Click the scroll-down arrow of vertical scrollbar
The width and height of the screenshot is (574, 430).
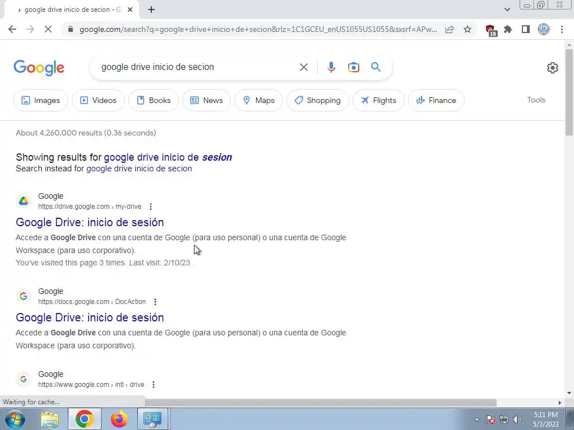[569, 394]
